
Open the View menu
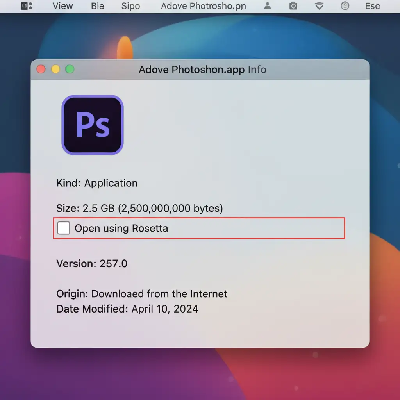point(63,6)
